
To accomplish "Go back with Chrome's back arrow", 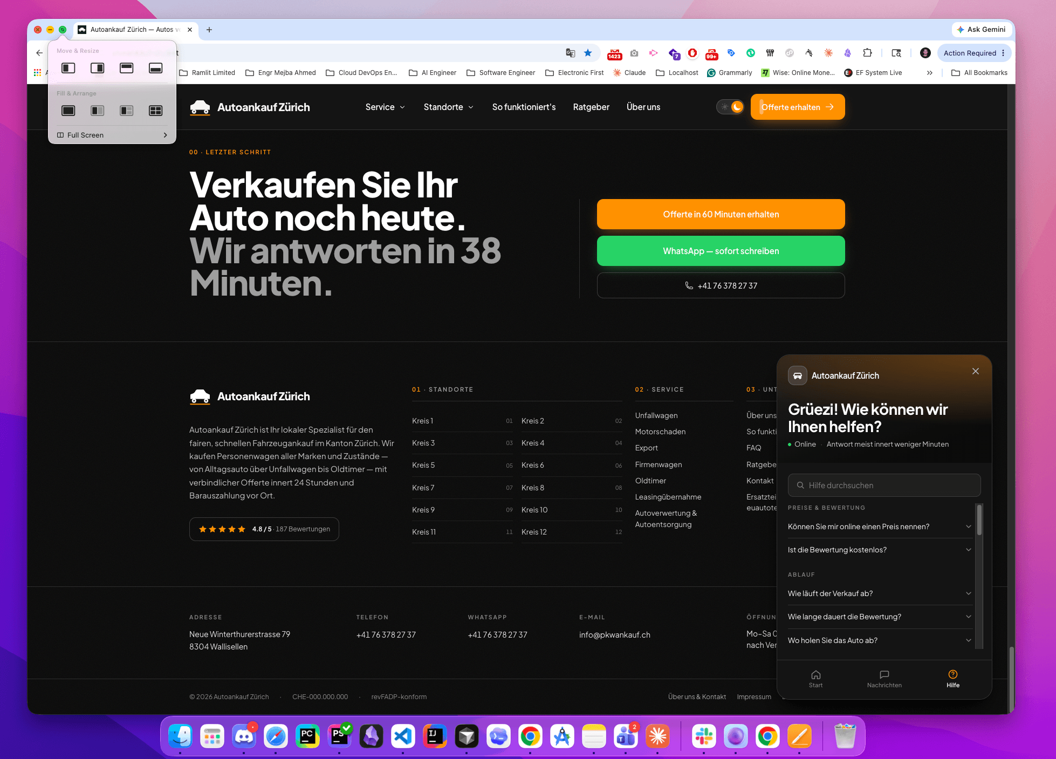I will click(x=39, y=53).
